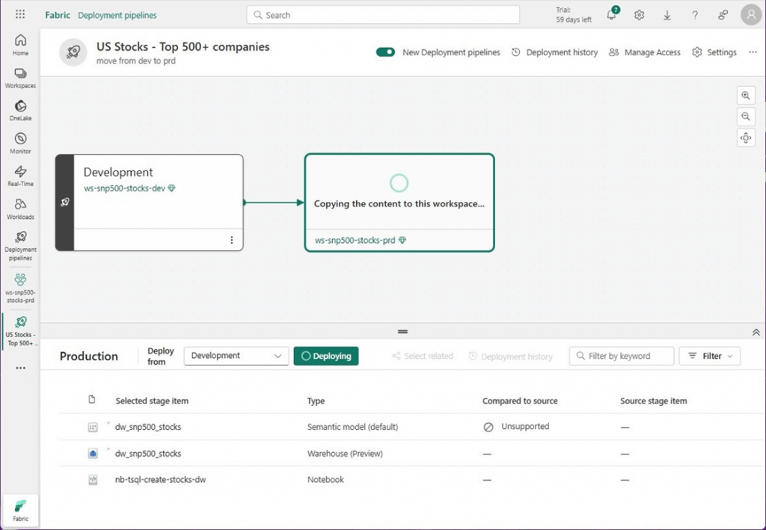Collapse the bottom details panel chevron
The image size is (766, 530).
(x=756, y=332)
